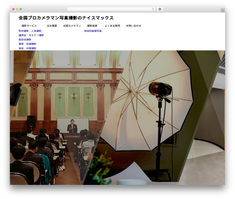Viewport: 235px width, 199px height.
Task: Click the site title 全国プロカメラマン写真撮影のナイスマックス
Action: pos(66,18)
